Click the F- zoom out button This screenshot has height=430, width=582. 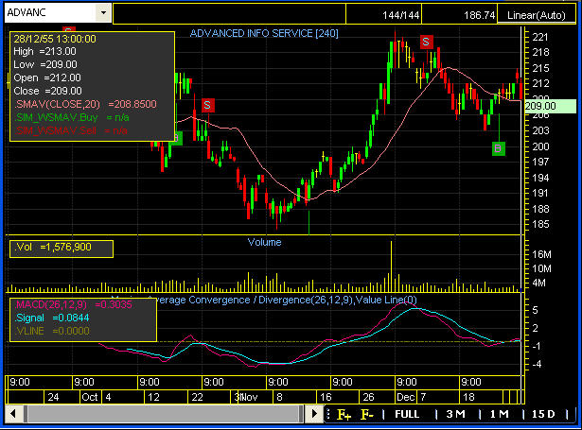[367, 415]
